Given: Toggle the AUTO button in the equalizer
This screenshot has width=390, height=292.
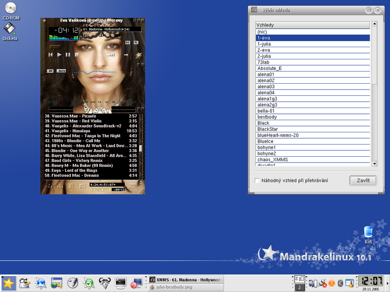Looking at the screenshot, I should 61,71.
